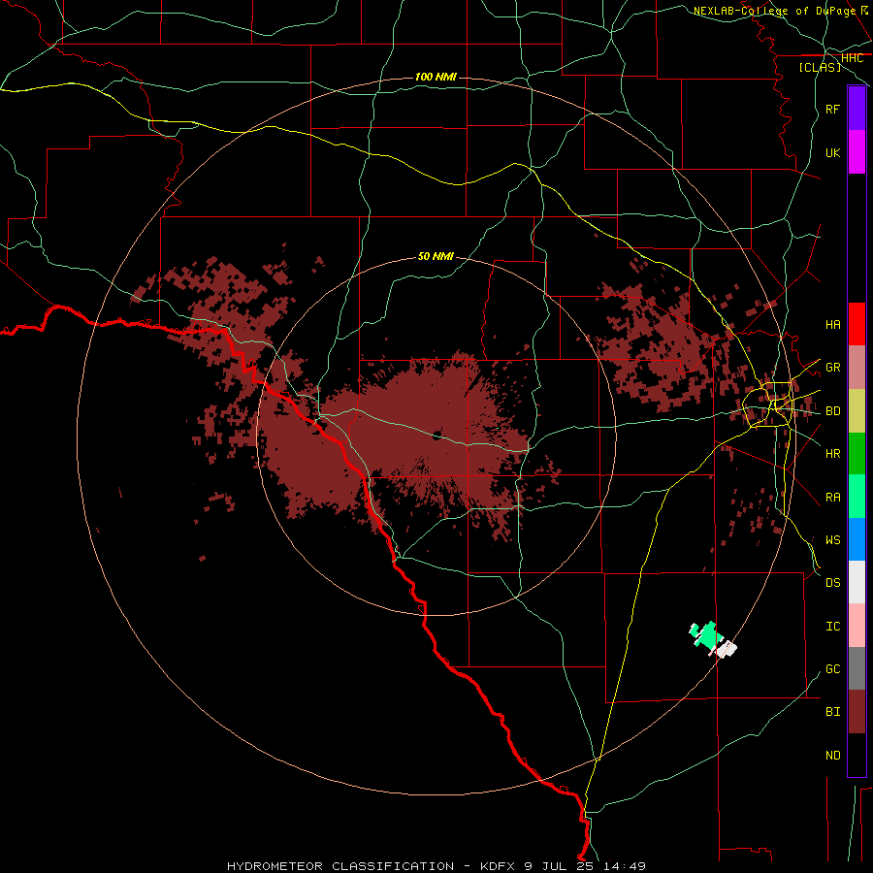Click the [CLAS] label

pos(820,67)
